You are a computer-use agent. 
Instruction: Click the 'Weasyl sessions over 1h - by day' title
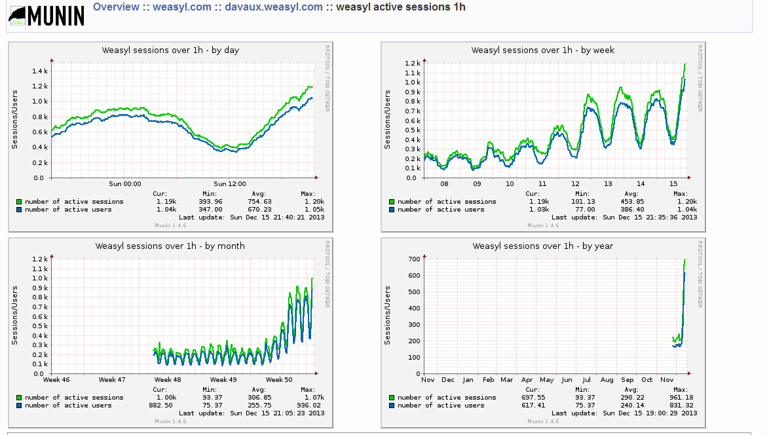[171, 50]
